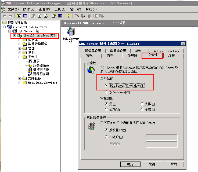Set audit level to 成功(U)
The width and height of the screenshot is (198, 172).
[x=106, y=109]
